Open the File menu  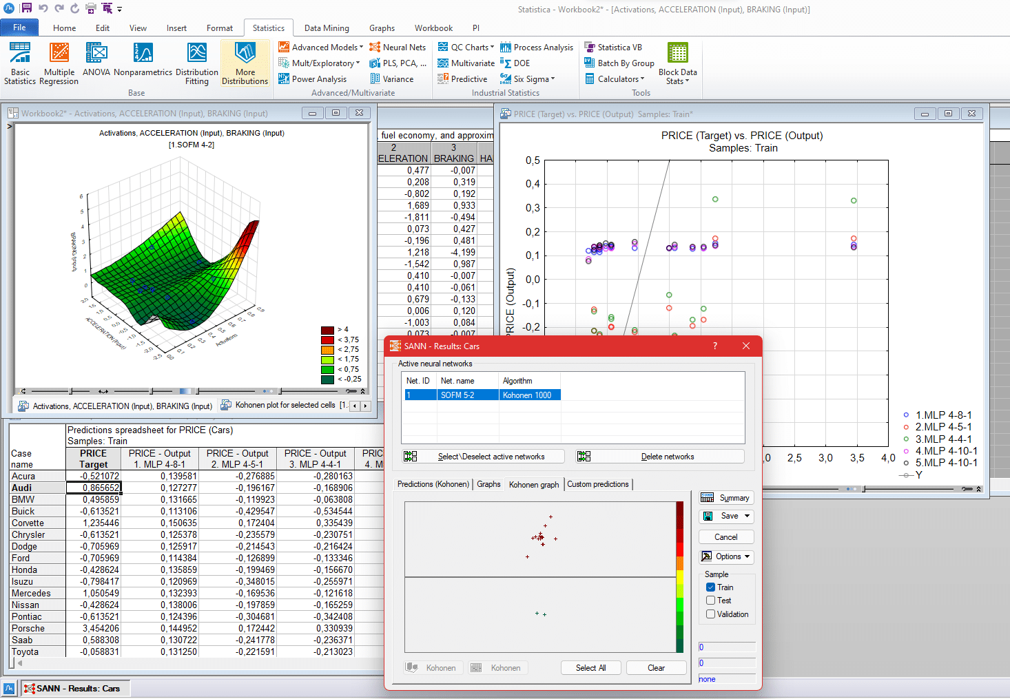pyautogui.click(x=19, y=28)
